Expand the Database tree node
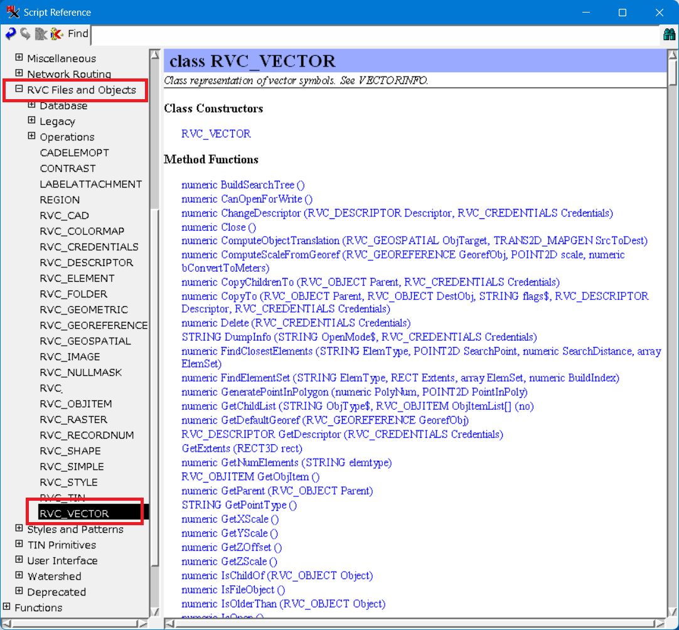Viewport: 679px width, 630px height. click(x=31, y=105)
